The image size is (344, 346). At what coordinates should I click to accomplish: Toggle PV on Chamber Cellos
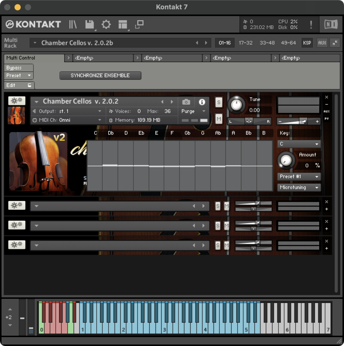(327, 119)
